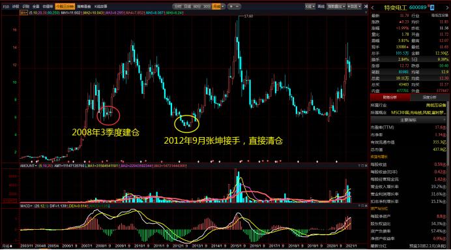Click the 1.07 lowest price label on chart
Viewport: 451px width, 250px height.
pos(57,159)
